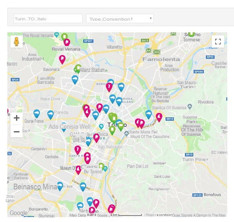Click the Beinasco Mina label
This screenshot has width=234, height=222.
(35, 187)
